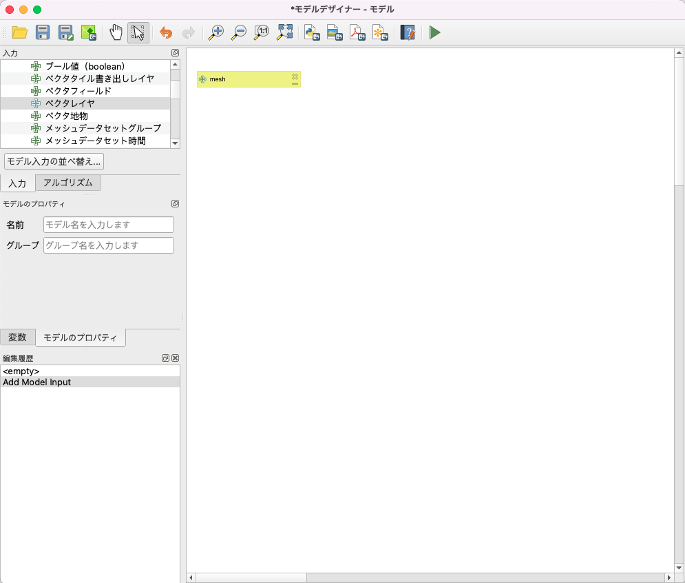
Task: Save the model with the floppy icon
Action: coord(43,32)
